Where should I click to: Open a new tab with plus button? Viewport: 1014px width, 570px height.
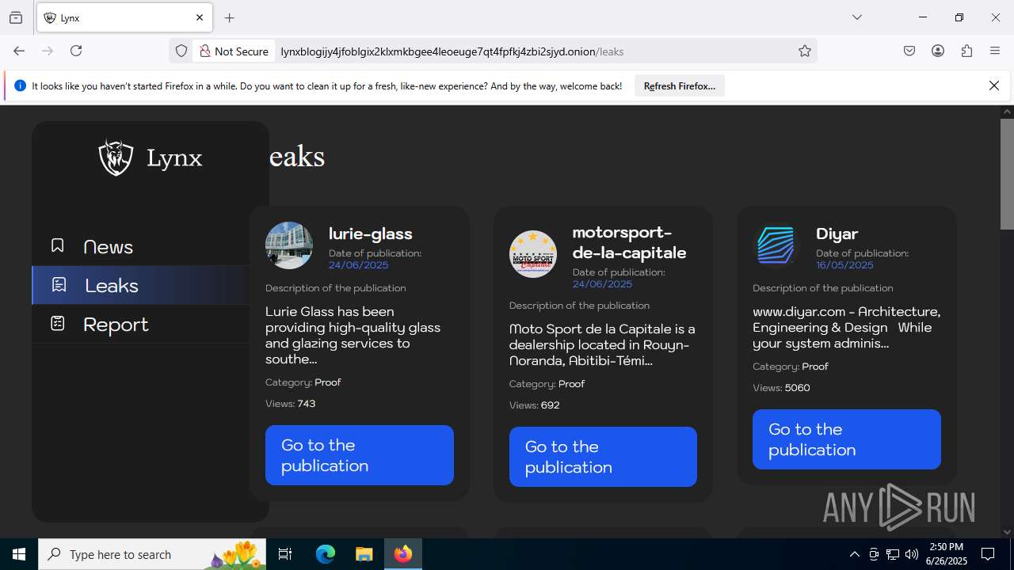(230, 17)
